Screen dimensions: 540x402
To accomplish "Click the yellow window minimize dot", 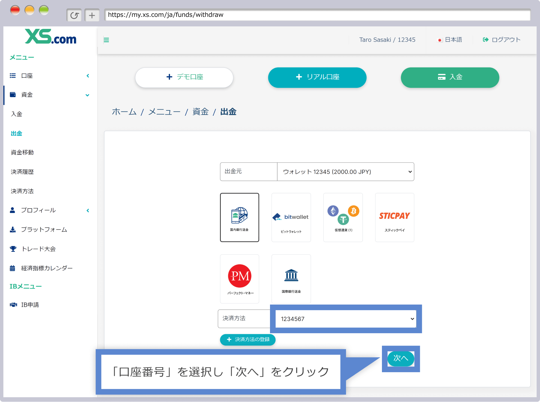I will 30,10.
